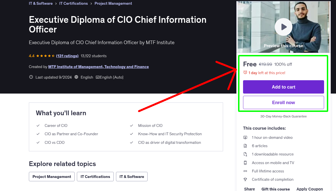Click 'Know-How and IT Security Protection' item

(170, 134)
